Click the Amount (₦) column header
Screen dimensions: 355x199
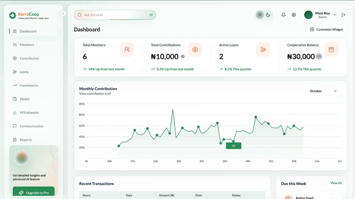[x=166, y=195]
